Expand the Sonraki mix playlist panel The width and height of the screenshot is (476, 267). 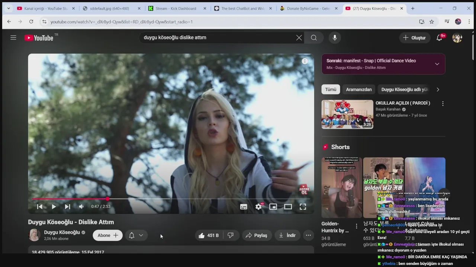pyautogui.click(x=437, y=64)
